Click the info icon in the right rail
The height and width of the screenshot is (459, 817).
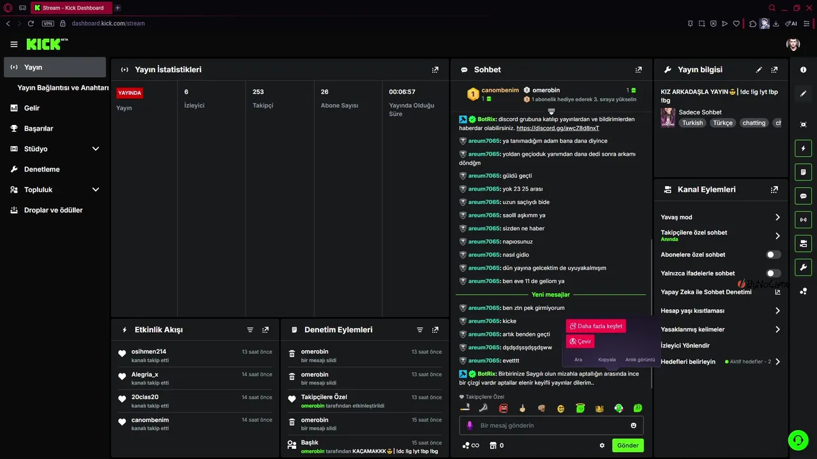[x=803, y=69]
